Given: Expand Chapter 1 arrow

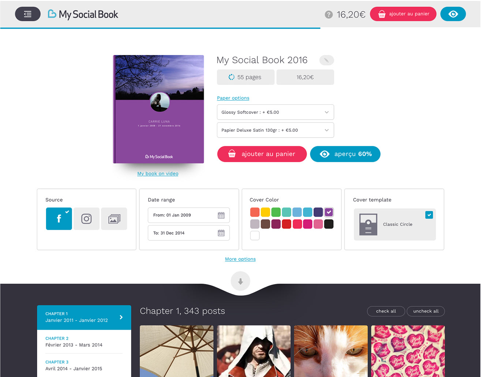Looking at the screenshot, I should click(121, 317).
